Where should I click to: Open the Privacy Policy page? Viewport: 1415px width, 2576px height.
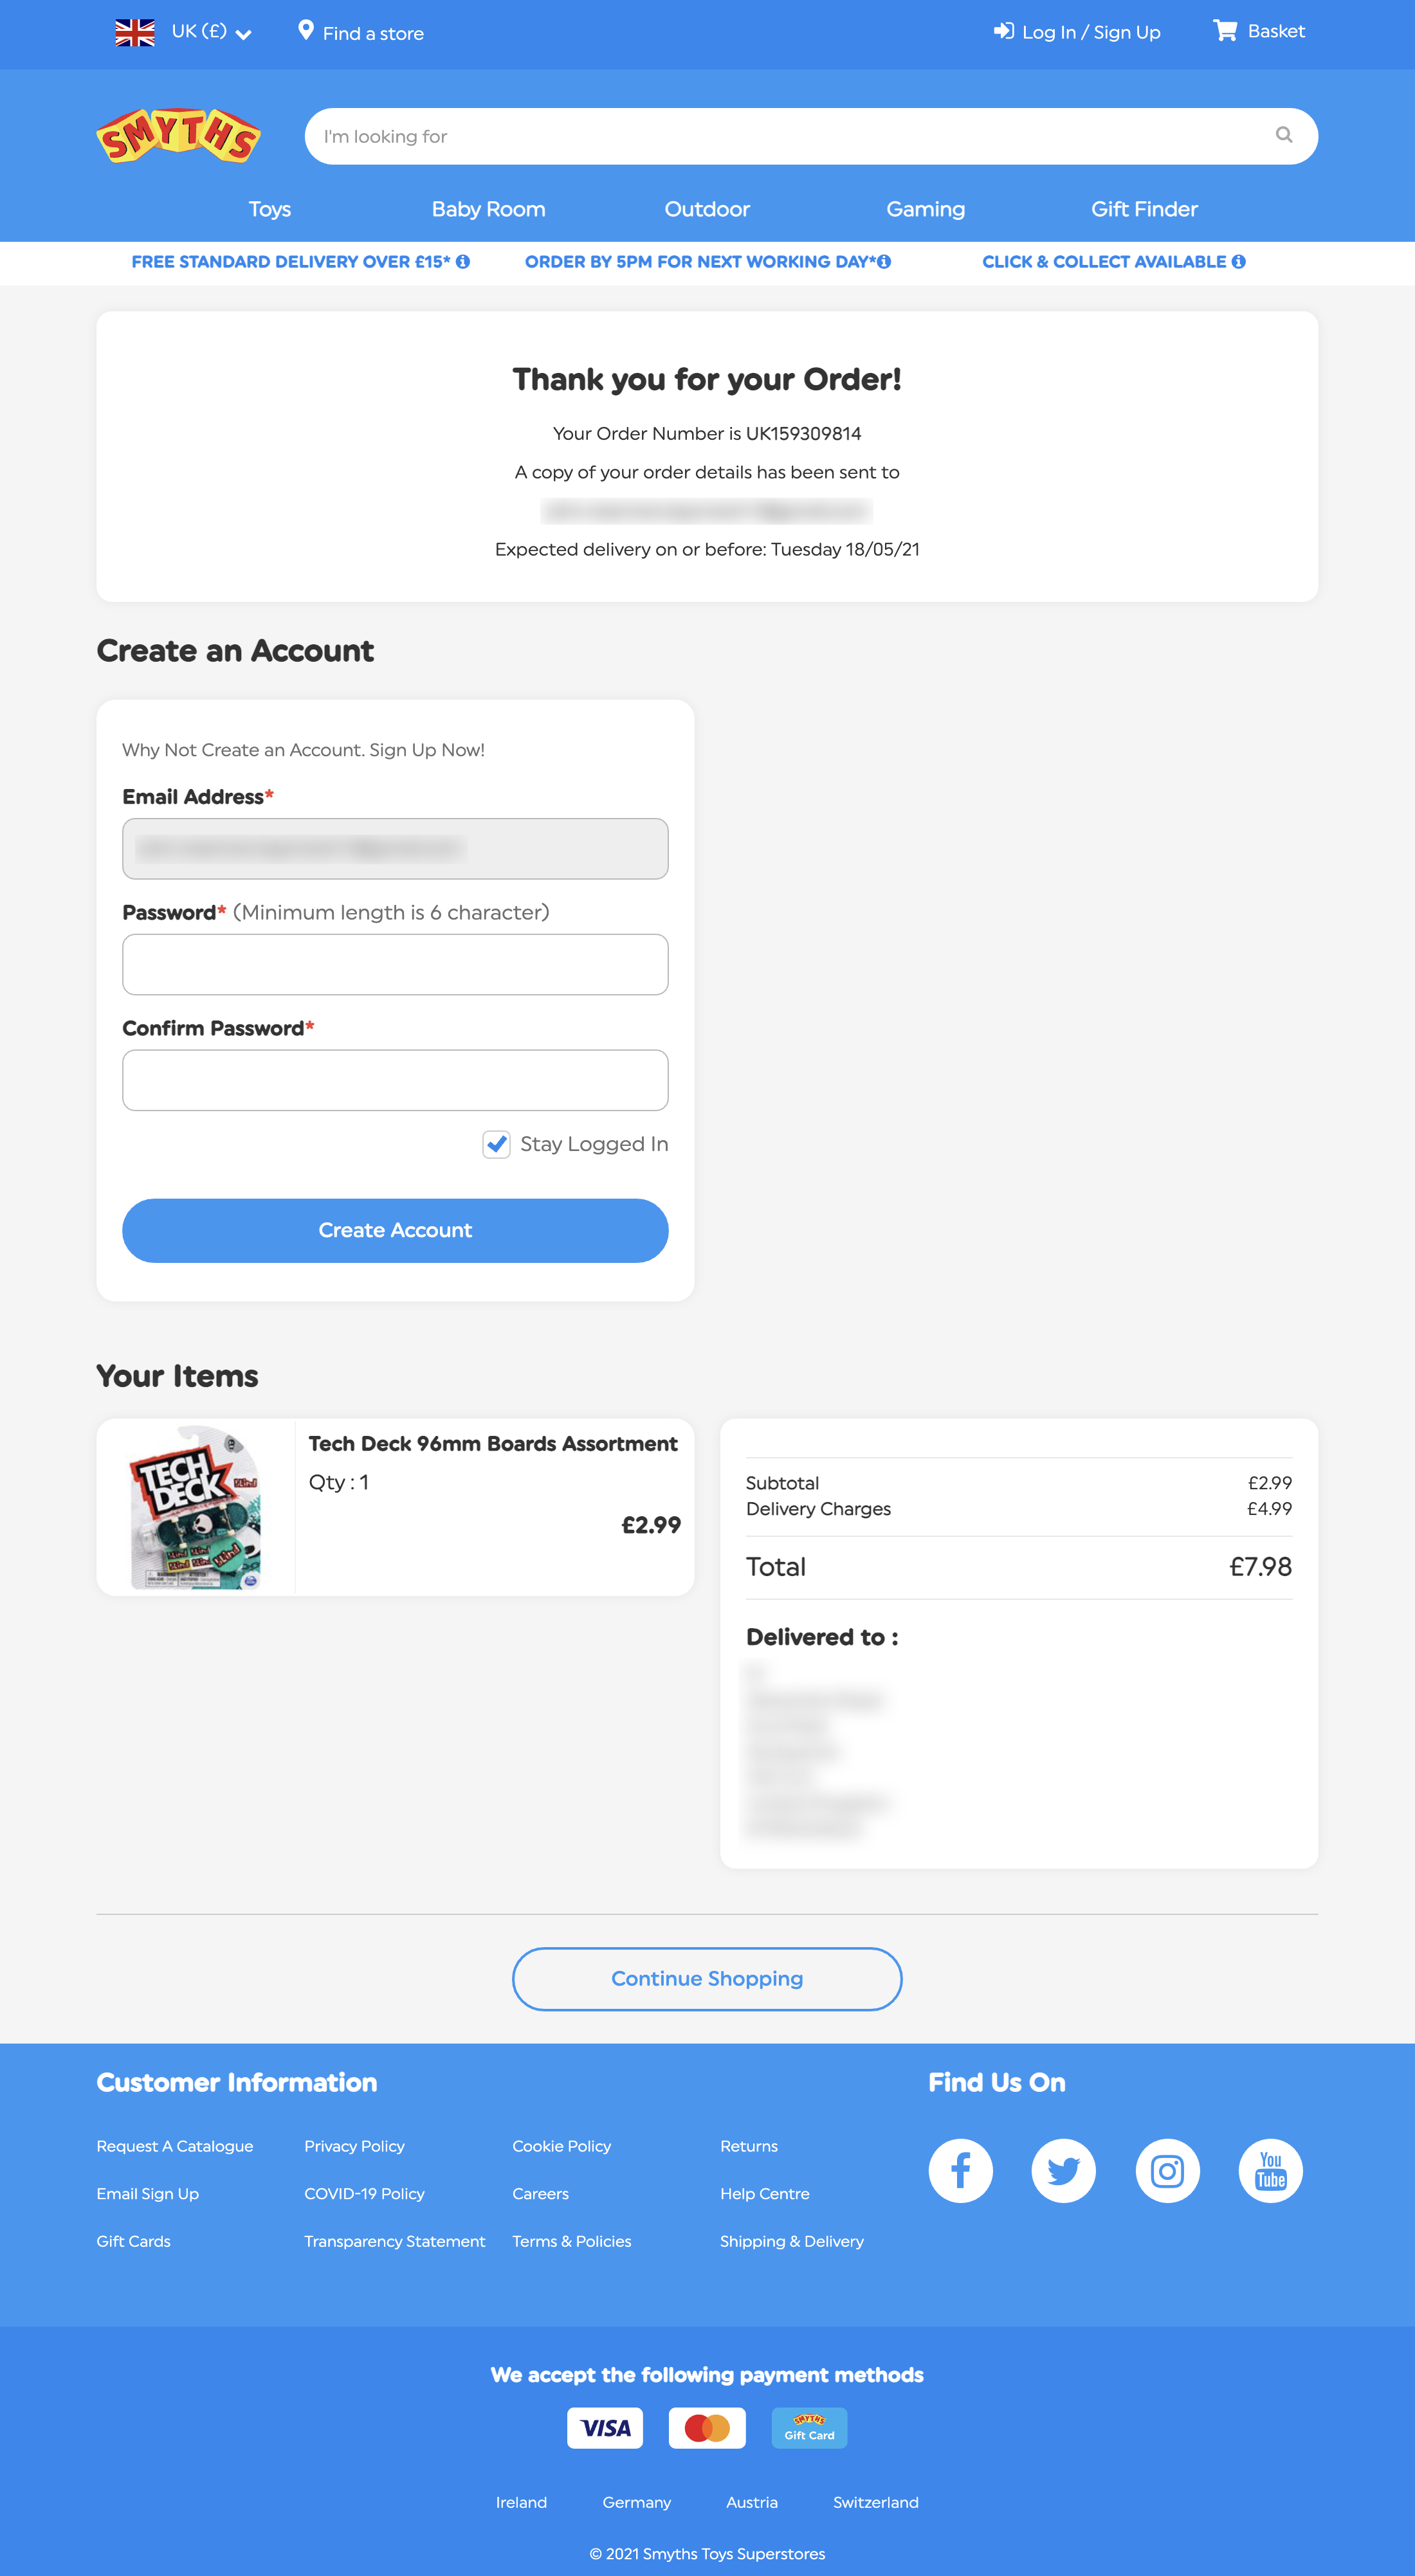pyautogui.click(x=354, y=2146)
